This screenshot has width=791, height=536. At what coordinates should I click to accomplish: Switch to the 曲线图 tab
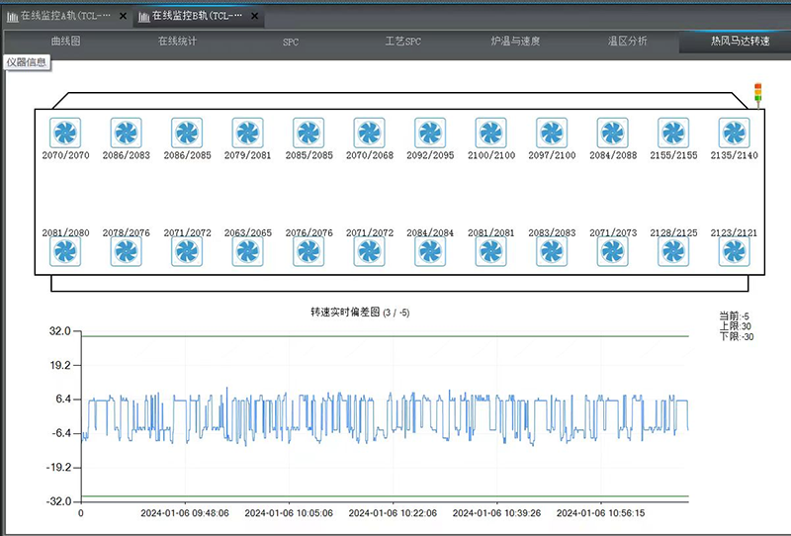65,43
